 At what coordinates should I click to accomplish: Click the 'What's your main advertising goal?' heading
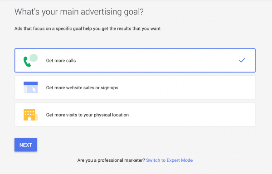(x=79, y=12)
